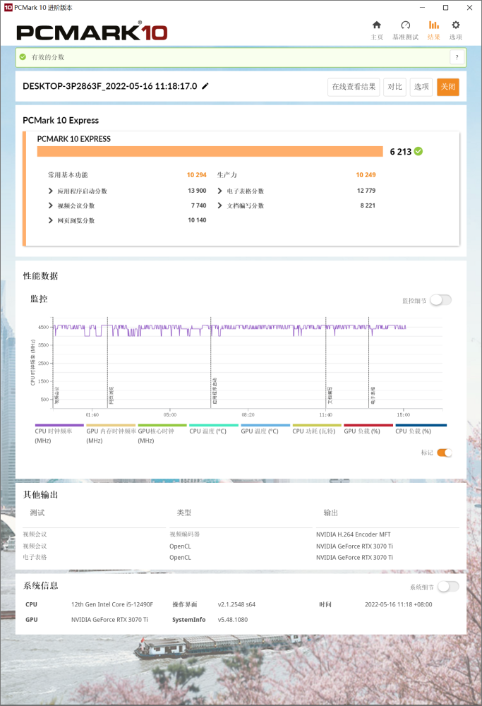Toggle the 监控细节 switch

(x=440, y=300)
